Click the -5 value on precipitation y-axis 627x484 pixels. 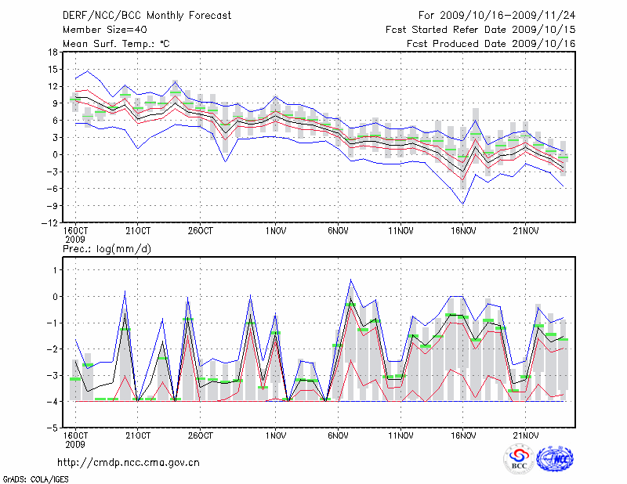click(53, 428)
